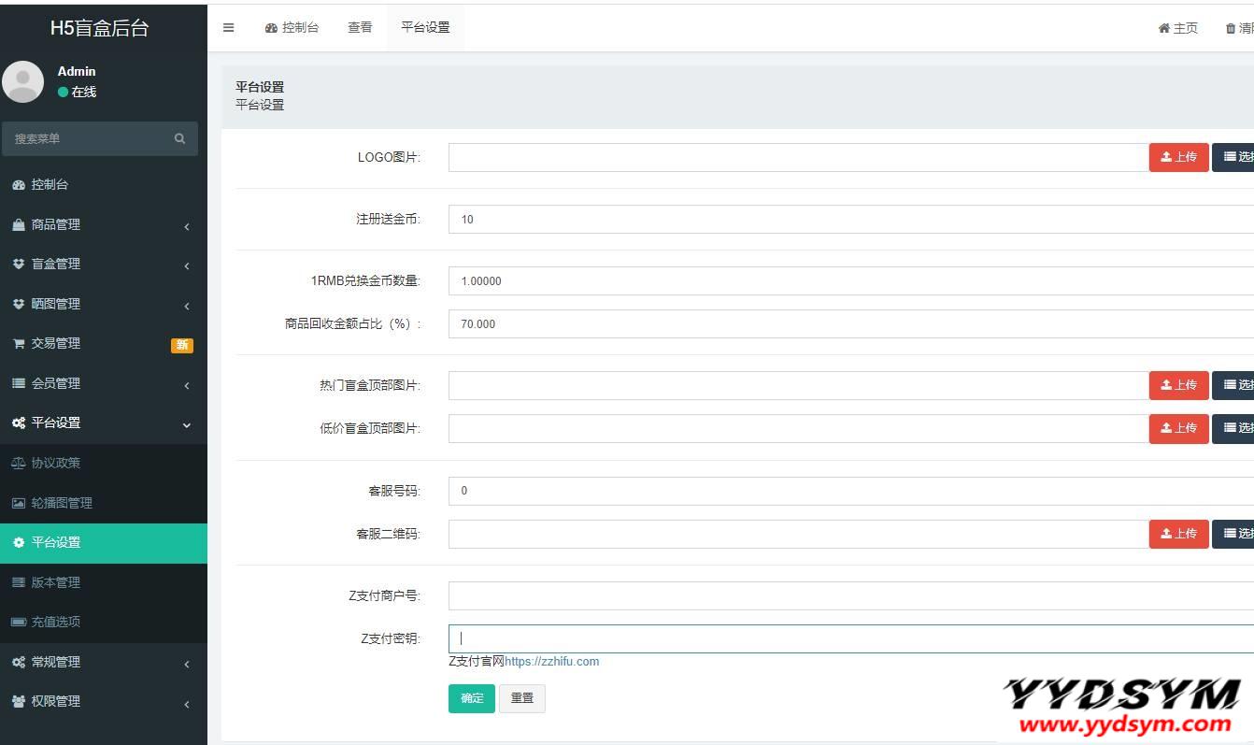Click the 协议政策 scale icon
Screen dimensions: 1254x745
point(19,463)
